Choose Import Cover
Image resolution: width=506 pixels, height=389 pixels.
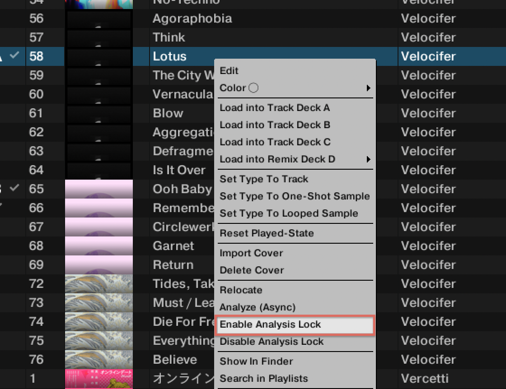pos(251,253)
